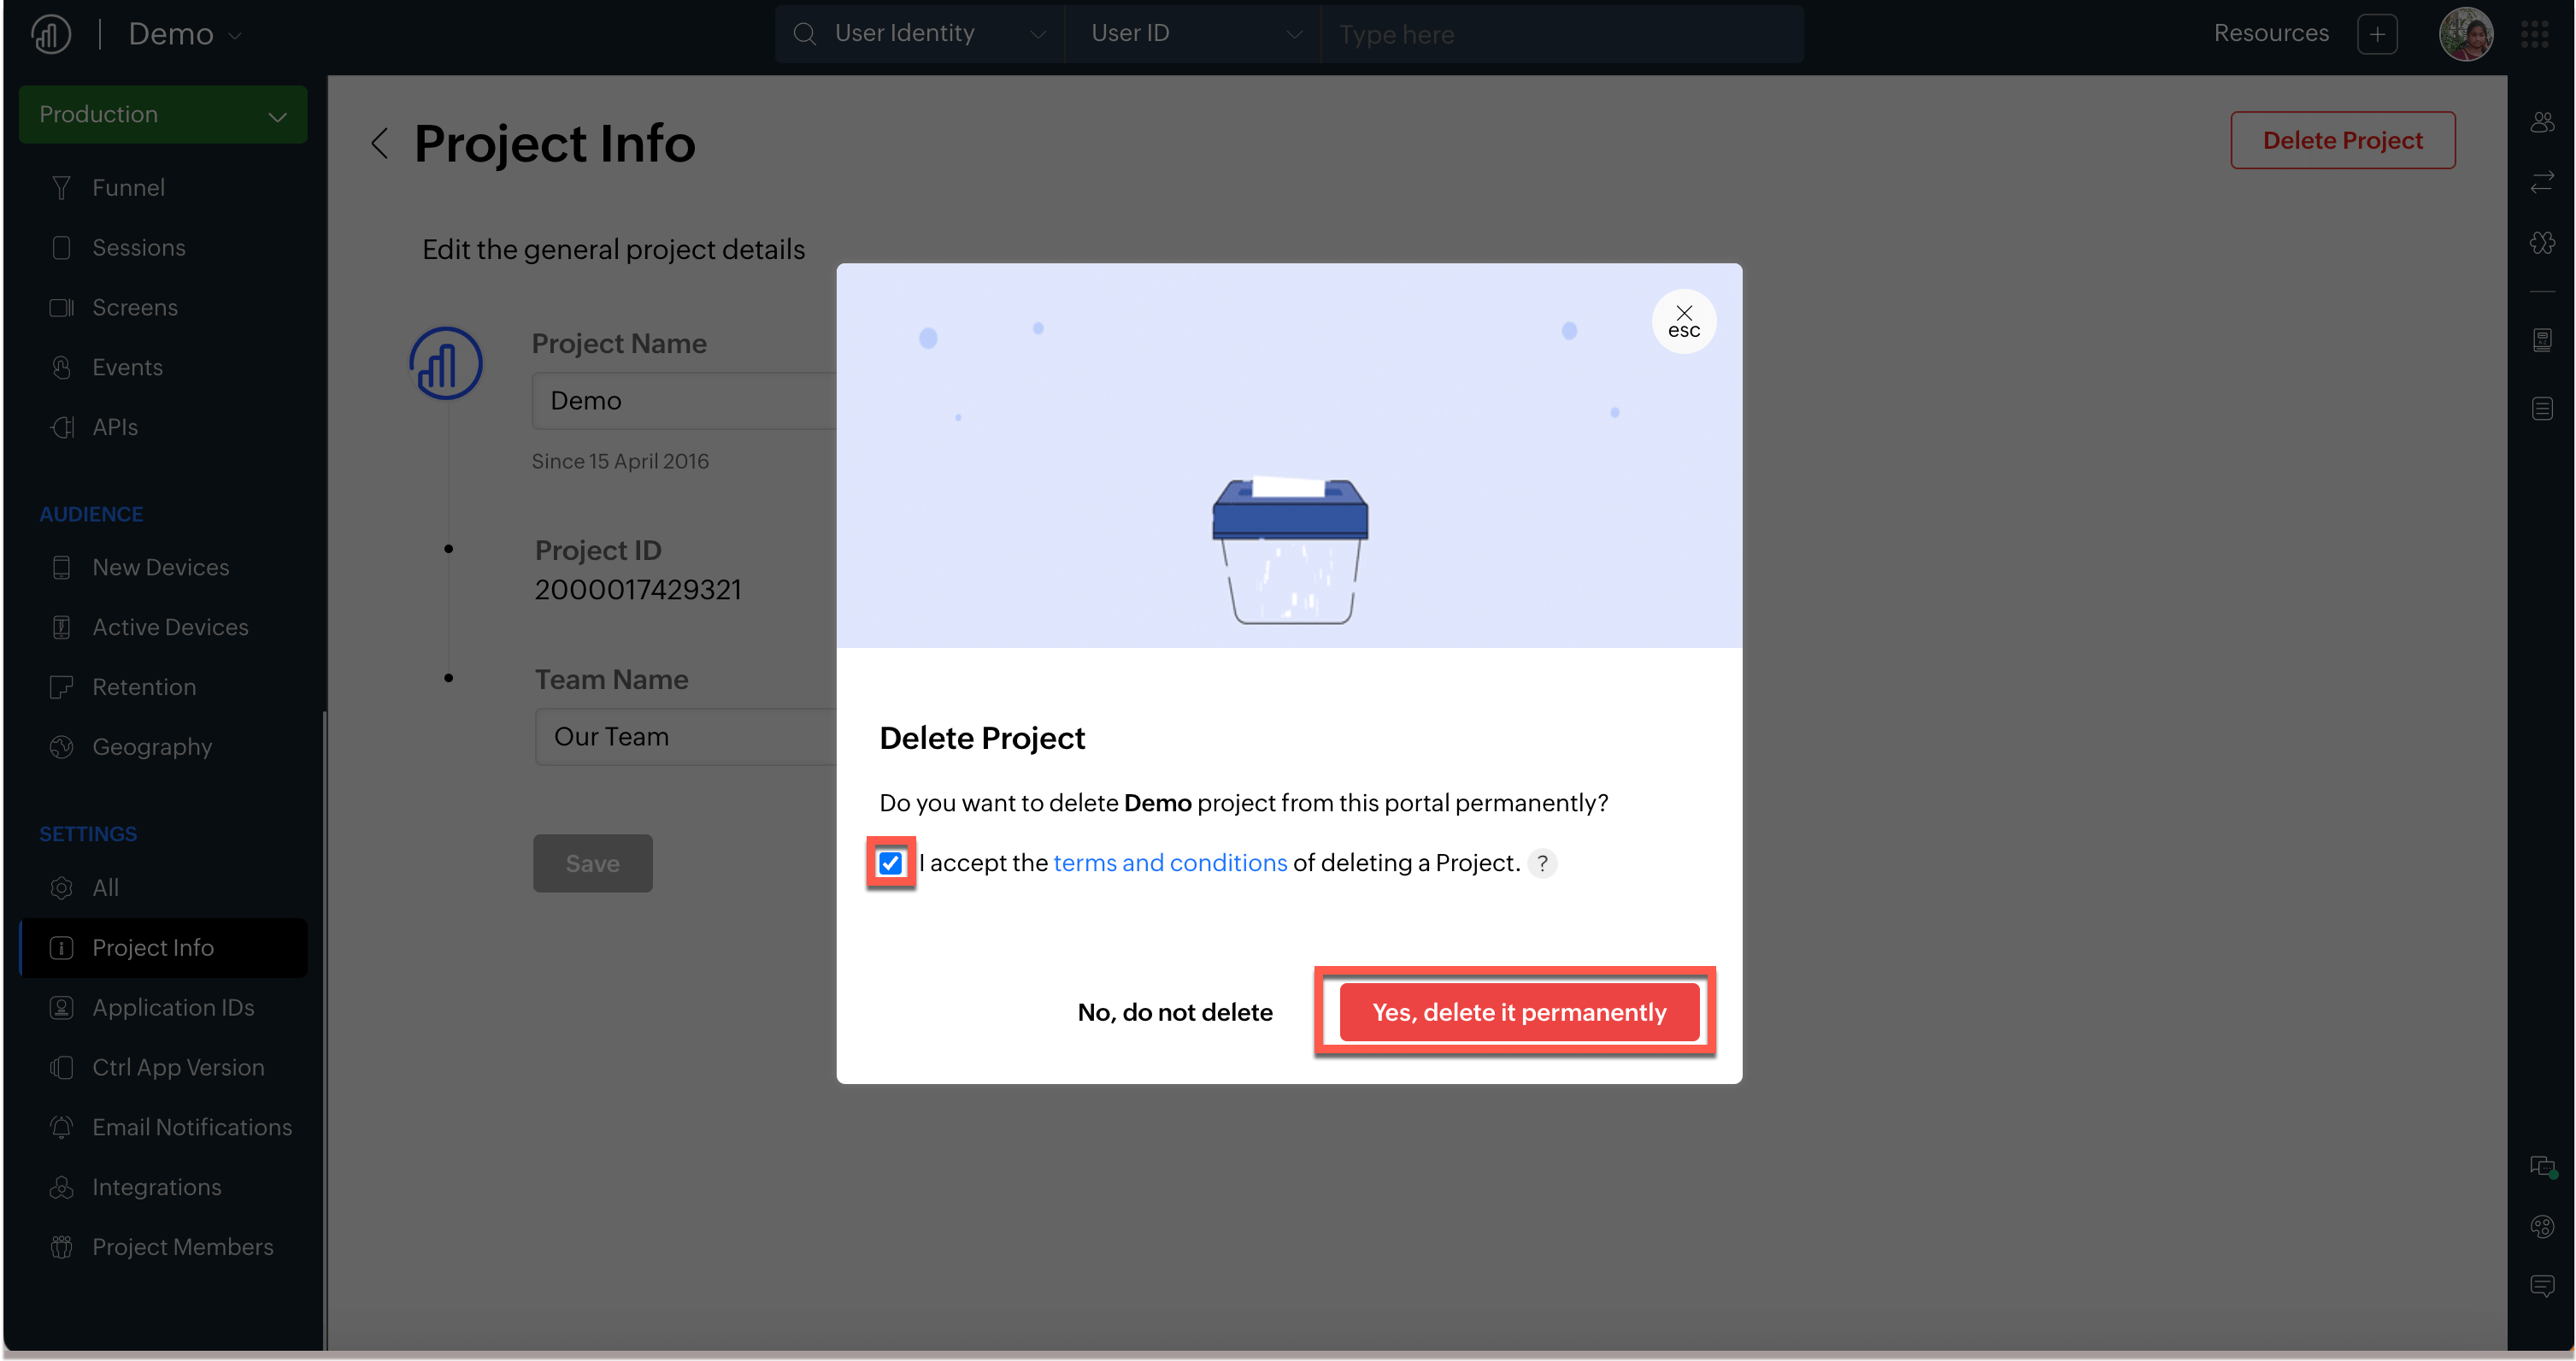The width and height of the screenshot is (2576, 1361).
Task: Click Yes, delete it permanently
Action: 1518,1012
